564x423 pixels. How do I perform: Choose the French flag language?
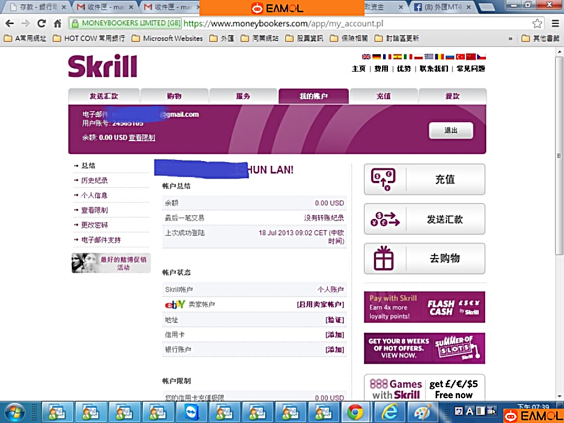[x=387, y=57]
